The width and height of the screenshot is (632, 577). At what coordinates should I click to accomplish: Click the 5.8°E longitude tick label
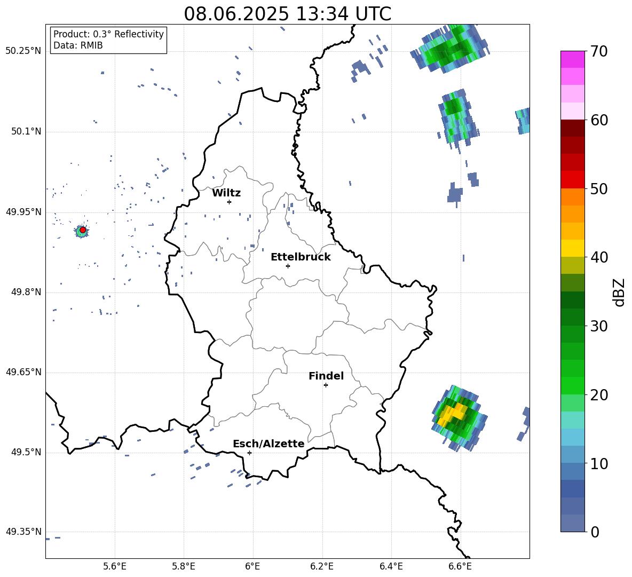pyautogui.click(x=184, y=566)
